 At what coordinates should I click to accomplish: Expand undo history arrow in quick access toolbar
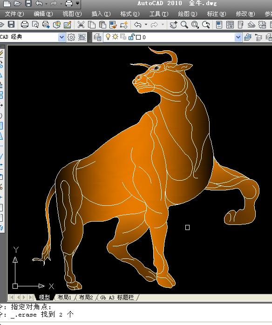[46, 4]
